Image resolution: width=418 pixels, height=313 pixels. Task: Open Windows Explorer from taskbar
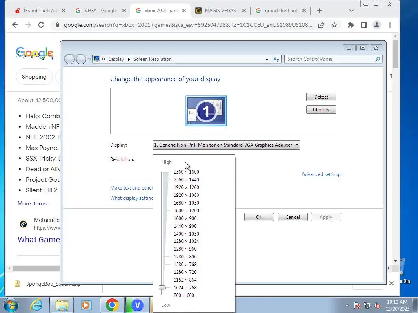[61, 305]
